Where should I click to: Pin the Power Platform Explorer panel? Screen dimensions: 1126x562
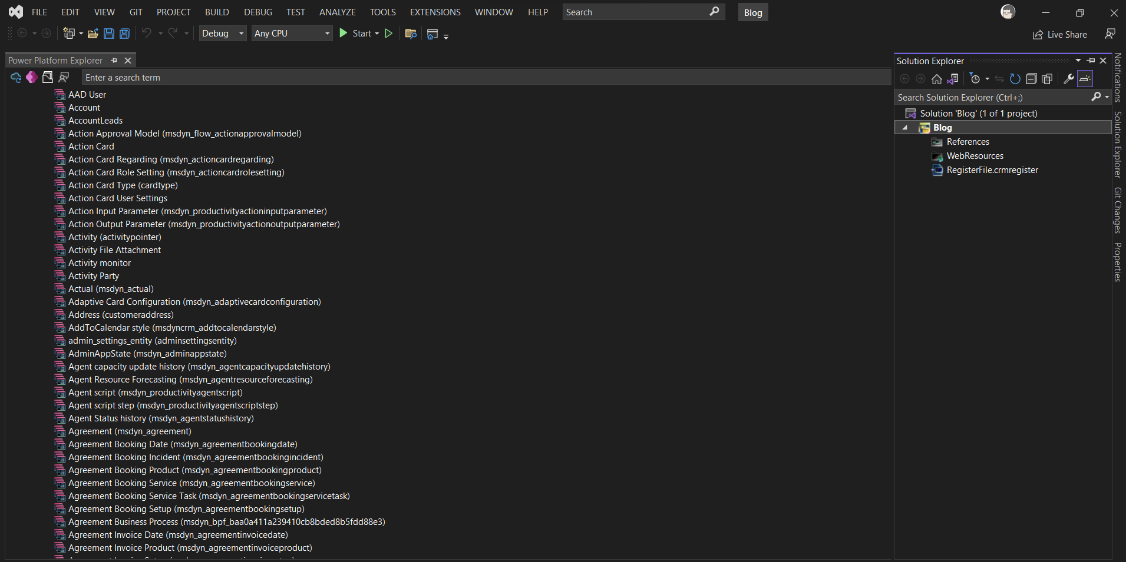point(114,60)
